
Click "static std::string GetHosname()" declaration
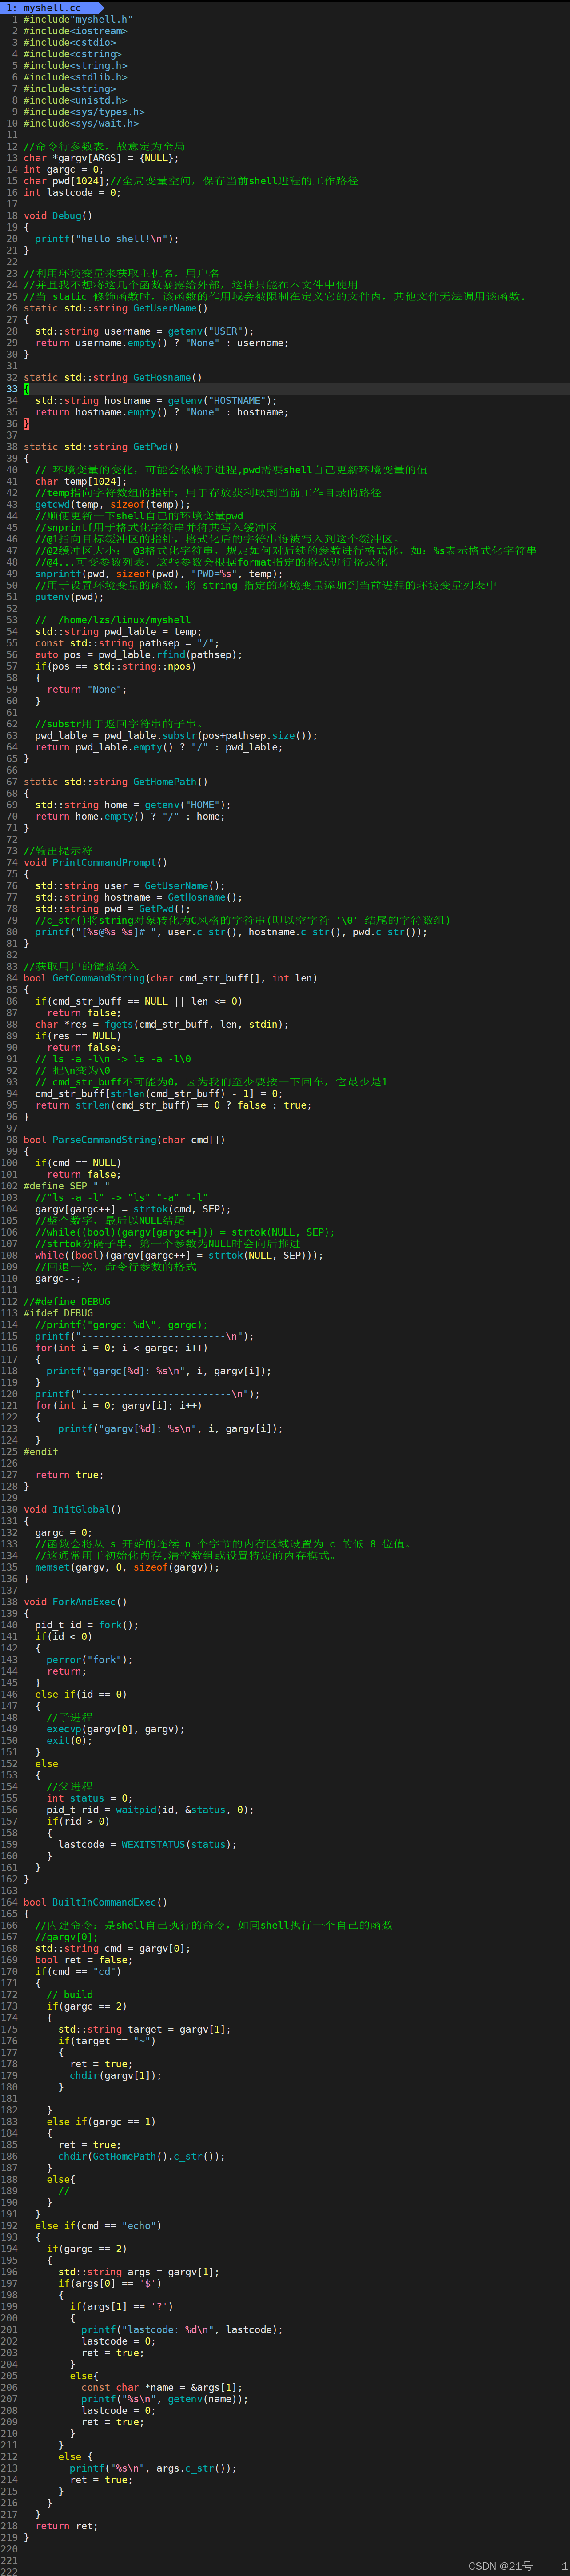(113, 377)
